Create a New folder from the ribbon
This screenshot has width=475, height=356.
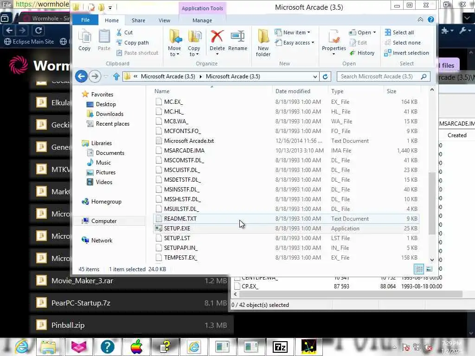pyautogui.click(x=263, y=43)
